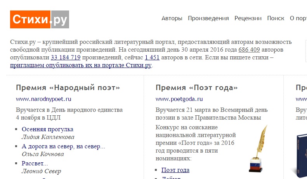Open the poem А дорога на север, на север...
The height and width of the screenshot is (179, 307).
pyautogui.click(x=63, y=146)
